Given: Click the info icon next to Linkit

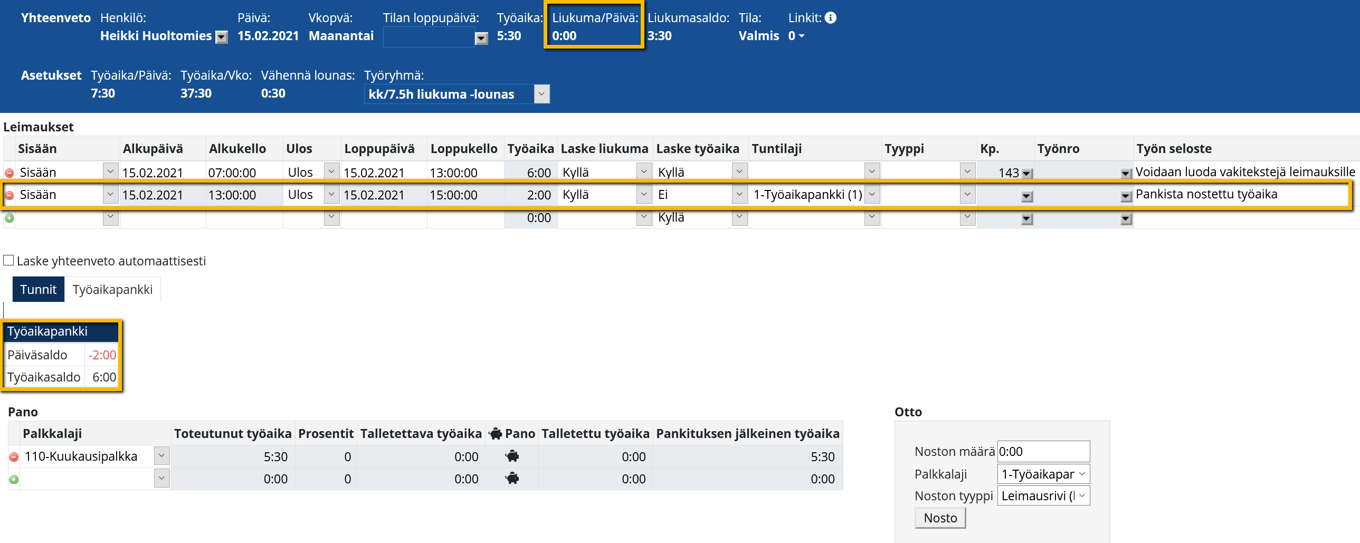Looking at the screenshot, I should (831, 18).
